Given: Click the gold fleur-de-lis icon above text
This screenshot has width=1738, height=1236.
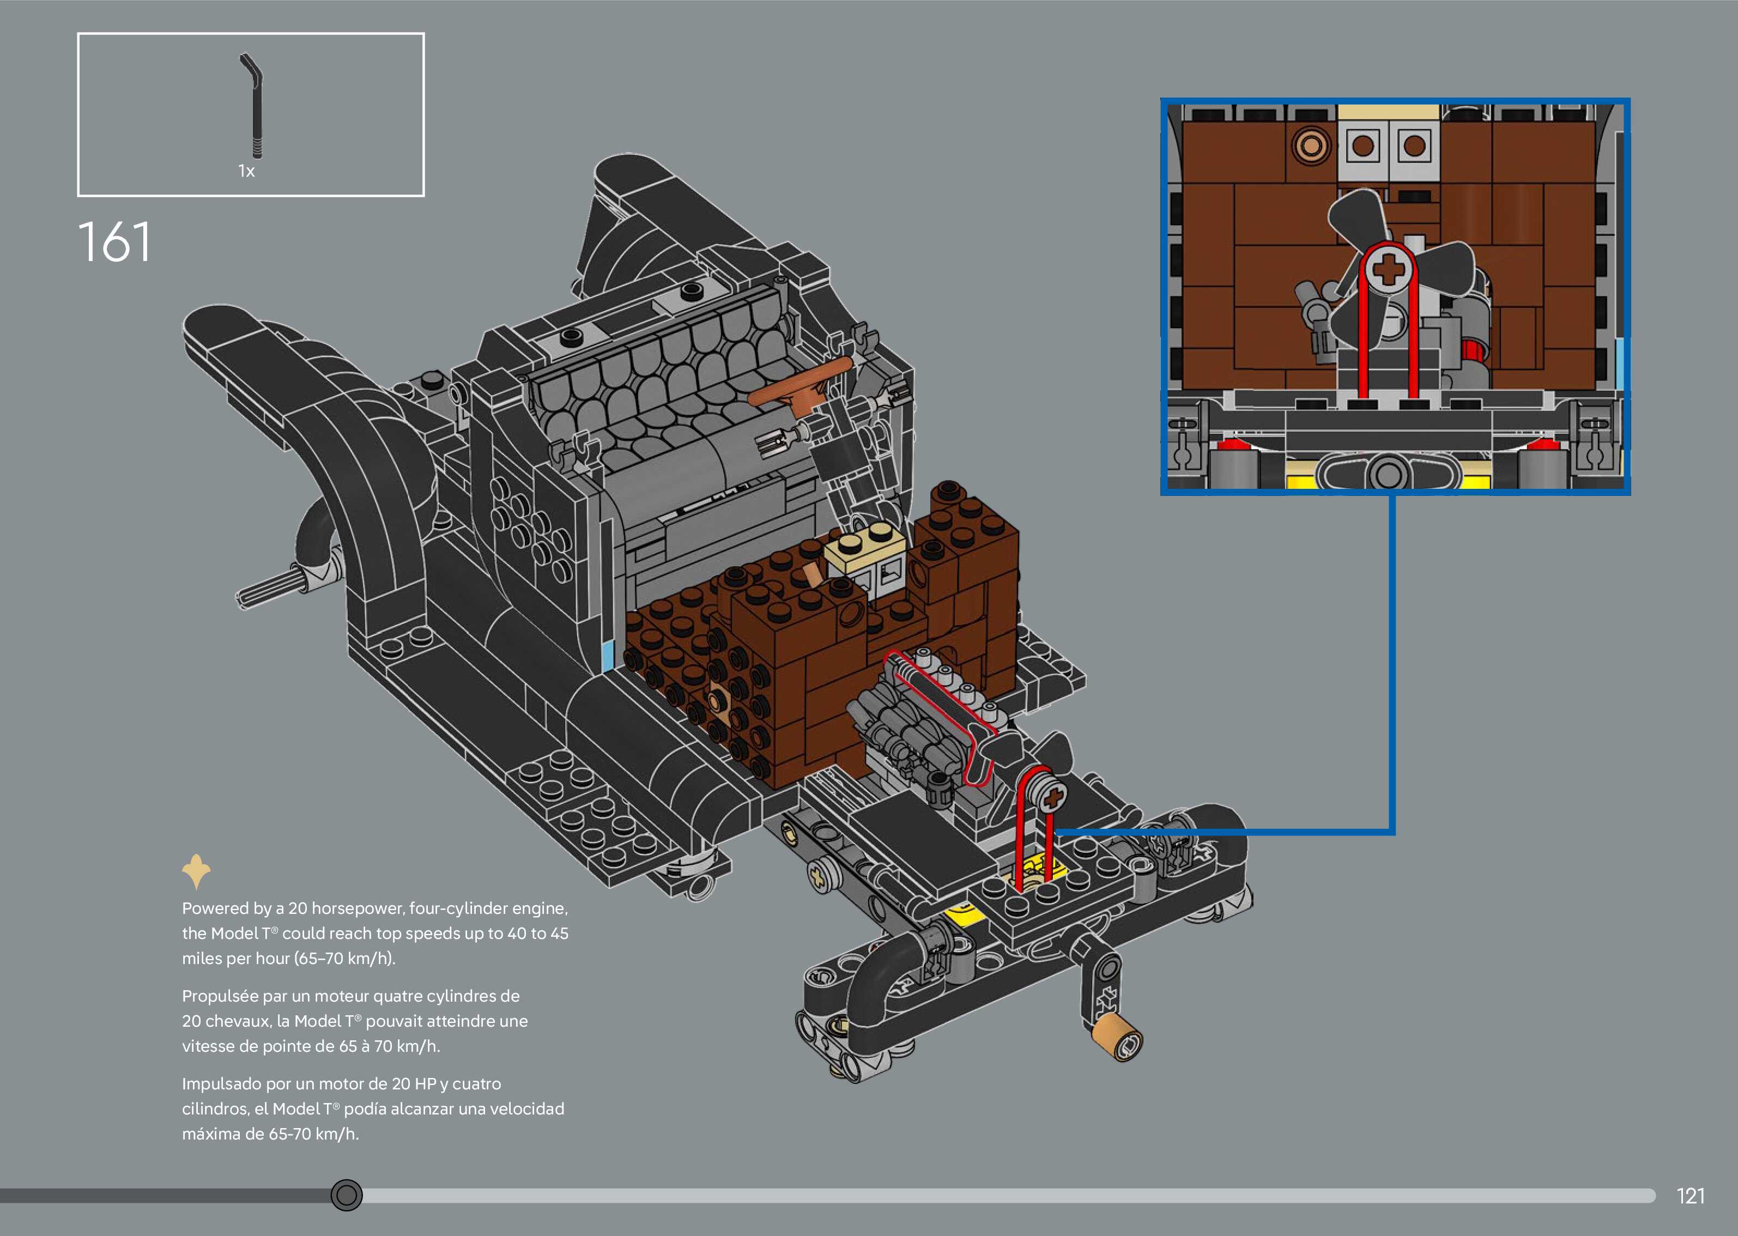Looking at the screenshot, I should point(196,871).
